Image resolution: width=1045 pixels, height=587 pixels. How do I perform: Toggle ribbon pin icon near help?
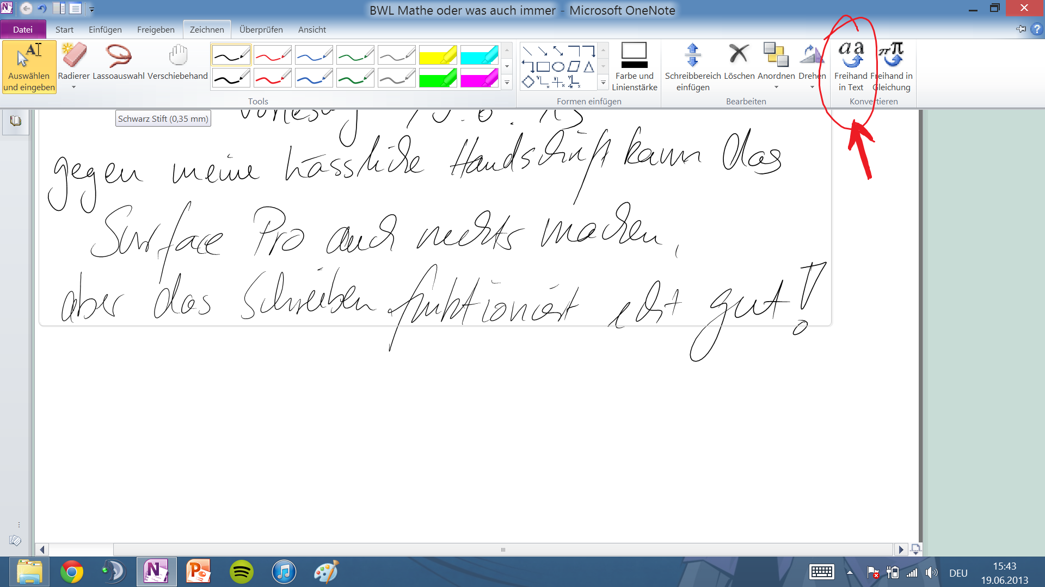point(1021,29)
